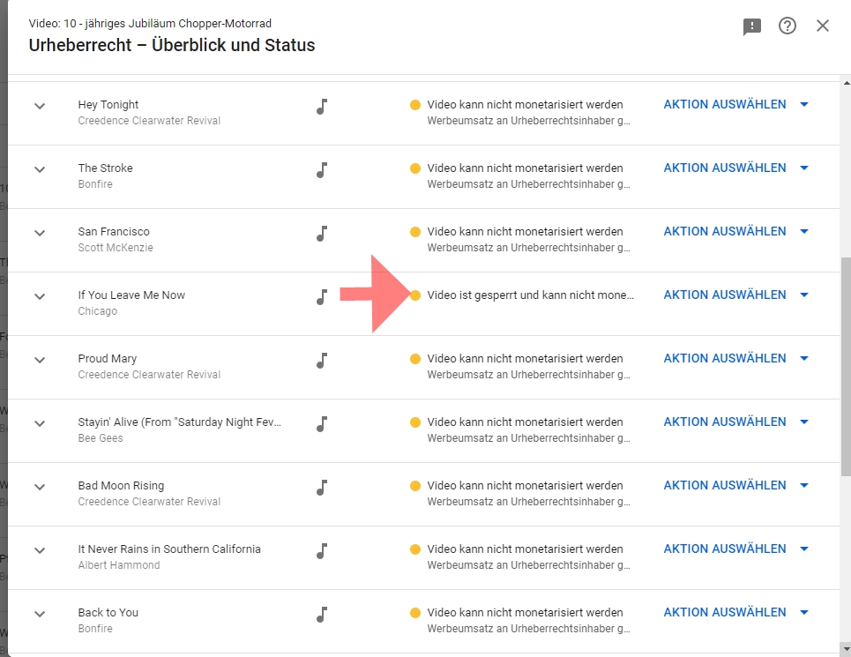The image size is (851, 657).
Task: Click the yellow status dot for Proud Mary
Action: 415,359
